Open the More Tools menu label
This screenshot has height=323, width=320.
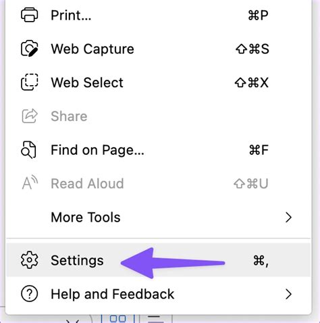pos(86,217)
